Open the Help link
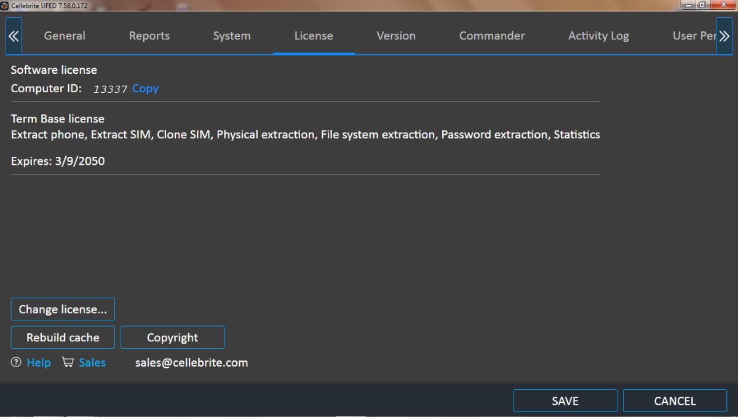This screenshot has height=417, width=738. (39, 363)
